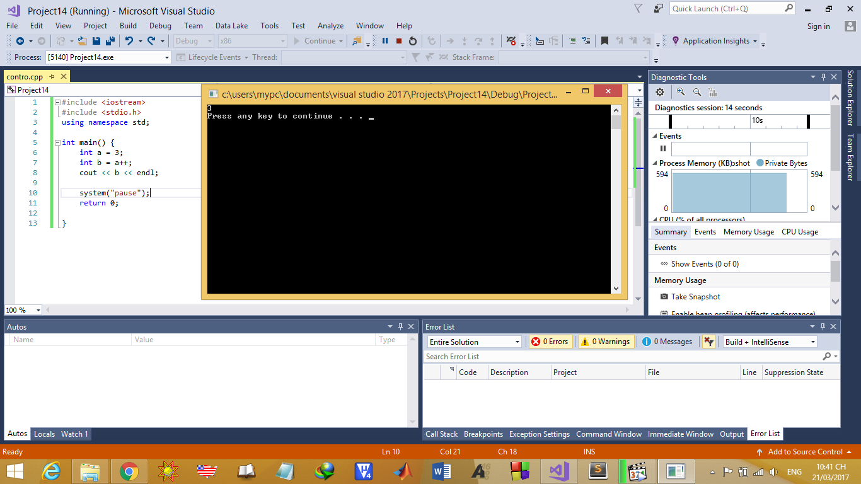This screenshot has height=484, width=861.
Task: Open the Process Project14.exe dropdown
Action: [108, 57]
